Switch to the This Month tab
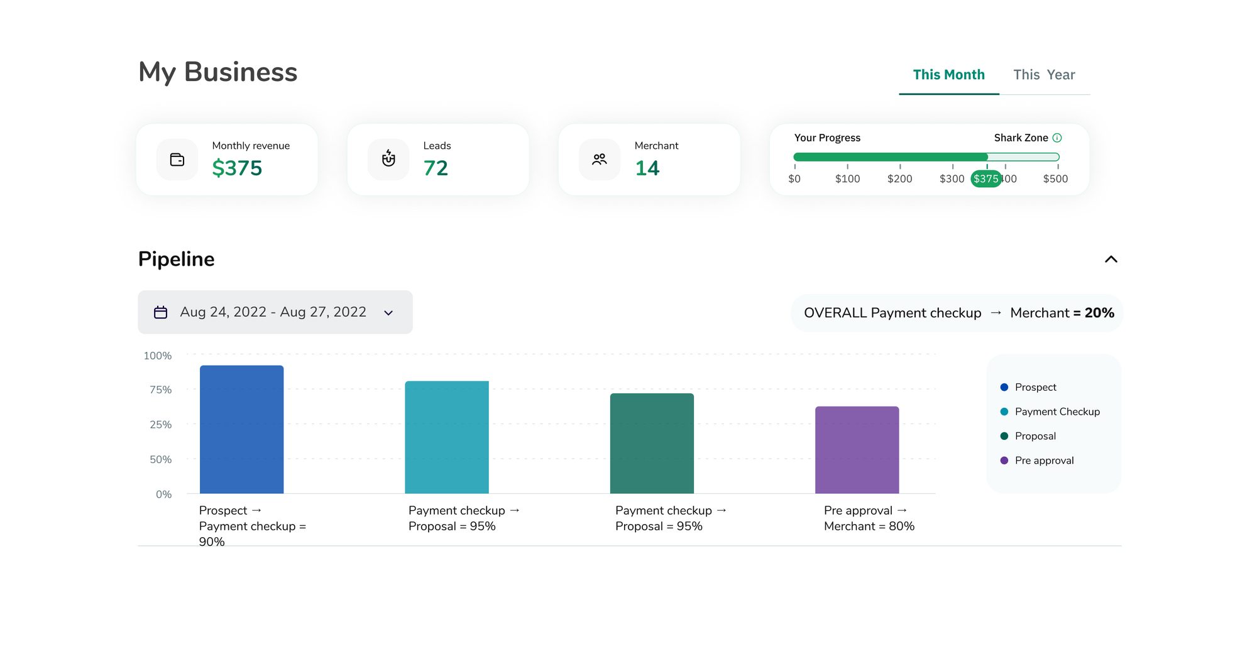The image size is (1257, 661). (x=949, y=75)
